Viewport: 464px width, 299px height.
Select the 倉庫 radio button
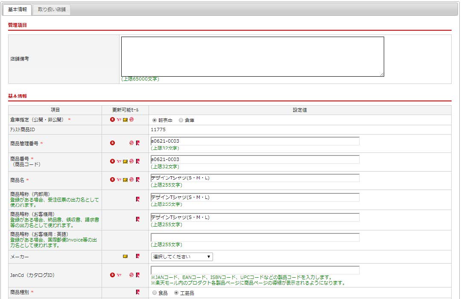(181, 120)
